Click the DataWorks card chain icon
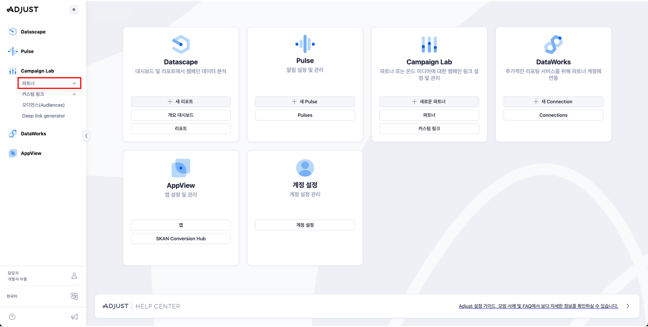The width and height of the screenshot is (648, 327). [x=553, y=44]
